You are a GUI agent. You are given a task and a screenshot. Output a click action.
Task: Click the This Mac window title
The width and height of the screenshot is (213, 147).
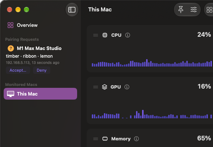coord(100,10)
